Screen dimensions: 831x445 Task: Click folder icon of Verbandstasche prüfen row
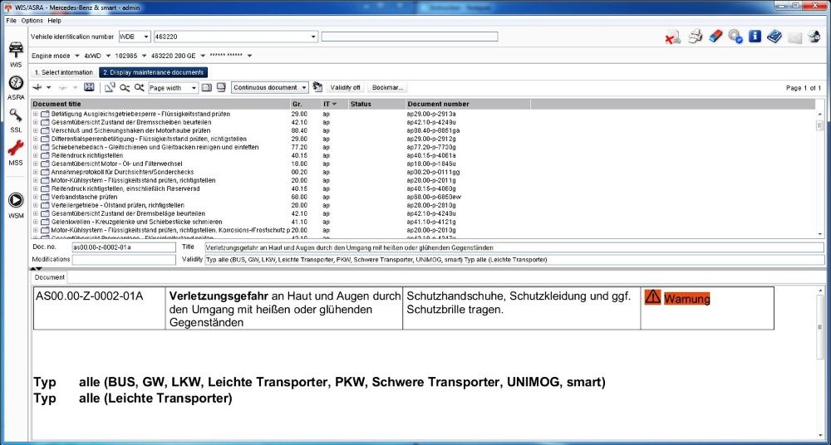point(45,197)
